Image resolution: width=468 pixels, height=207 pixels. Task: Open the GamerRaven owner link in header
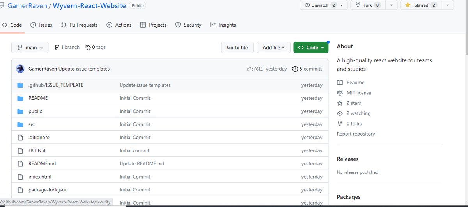pyautogui.click(x=28, y=6)
